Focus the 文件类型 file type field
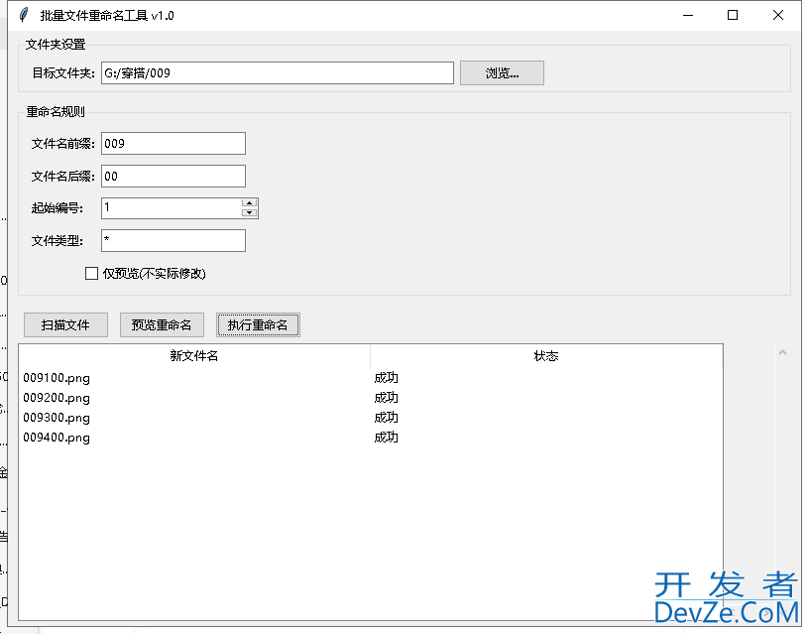The height and width of the screenshot is (634, 809). 173,240
